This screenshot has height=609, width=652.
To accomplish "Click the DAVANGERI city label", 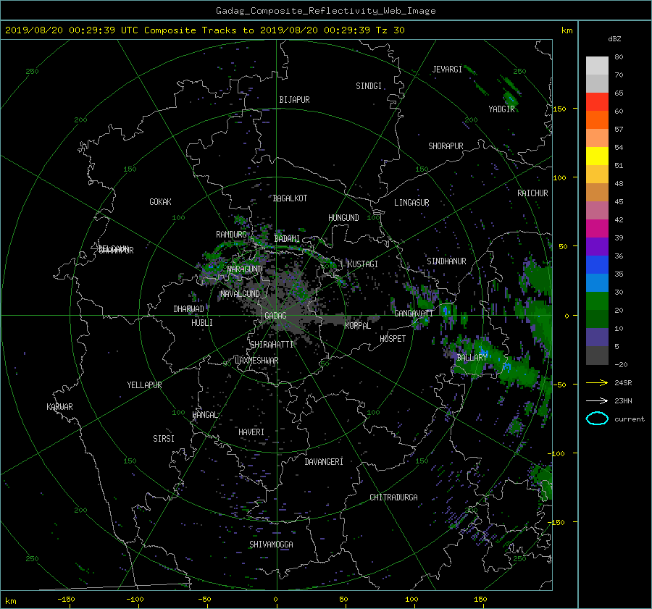I will coord(324,462).
